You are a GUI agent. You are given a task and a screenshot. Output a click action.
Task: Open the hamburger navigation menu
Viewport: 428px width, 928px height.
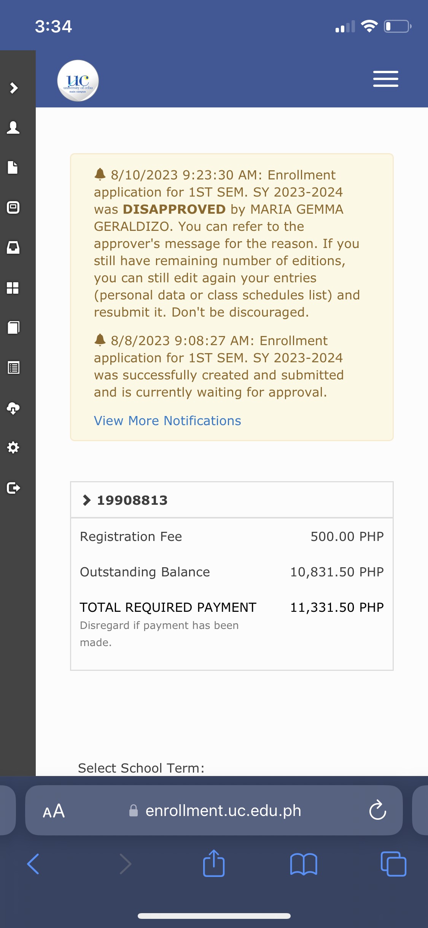385,79
